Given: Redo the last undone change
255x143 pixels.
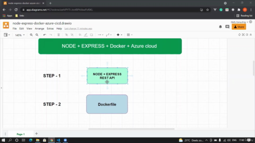Looking at the screenshot, I should (51, 35).
